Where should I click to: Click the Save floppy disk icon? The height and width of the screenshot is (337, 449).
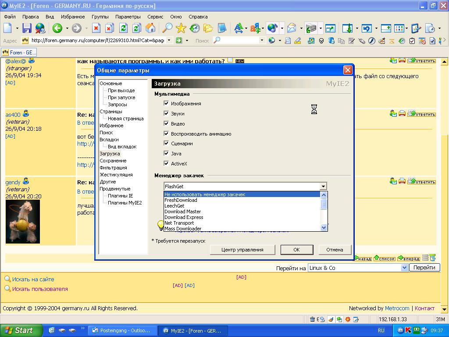pyautogui.click(x=27, y=28)
